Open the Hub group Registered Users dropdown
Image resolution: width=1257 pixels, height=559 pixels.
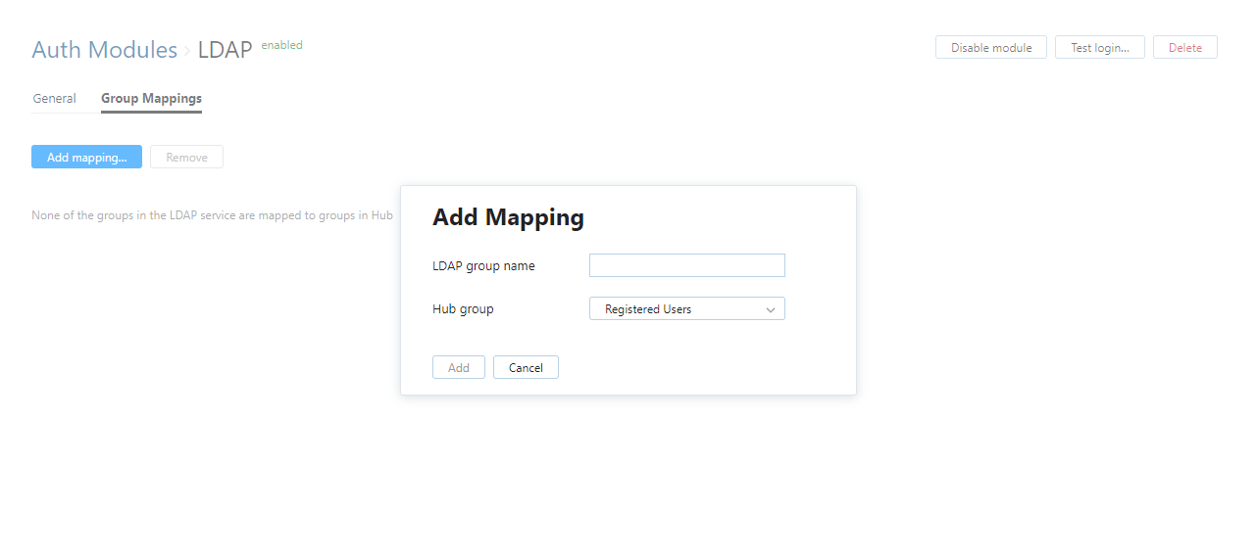click(677, 308)
